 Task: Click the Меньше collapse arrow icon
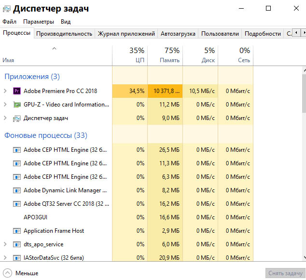coord(7,273)
